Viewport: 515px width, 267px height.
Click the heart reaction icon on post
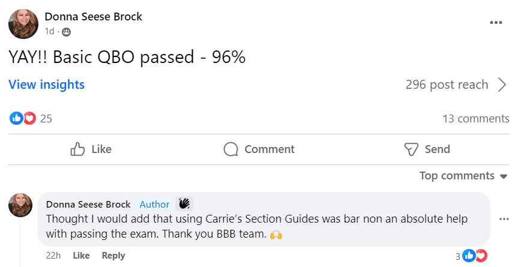29,118
